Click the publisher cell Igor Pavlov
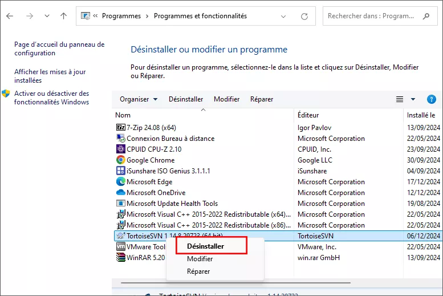Screen dimensions: 443x296 314,128
